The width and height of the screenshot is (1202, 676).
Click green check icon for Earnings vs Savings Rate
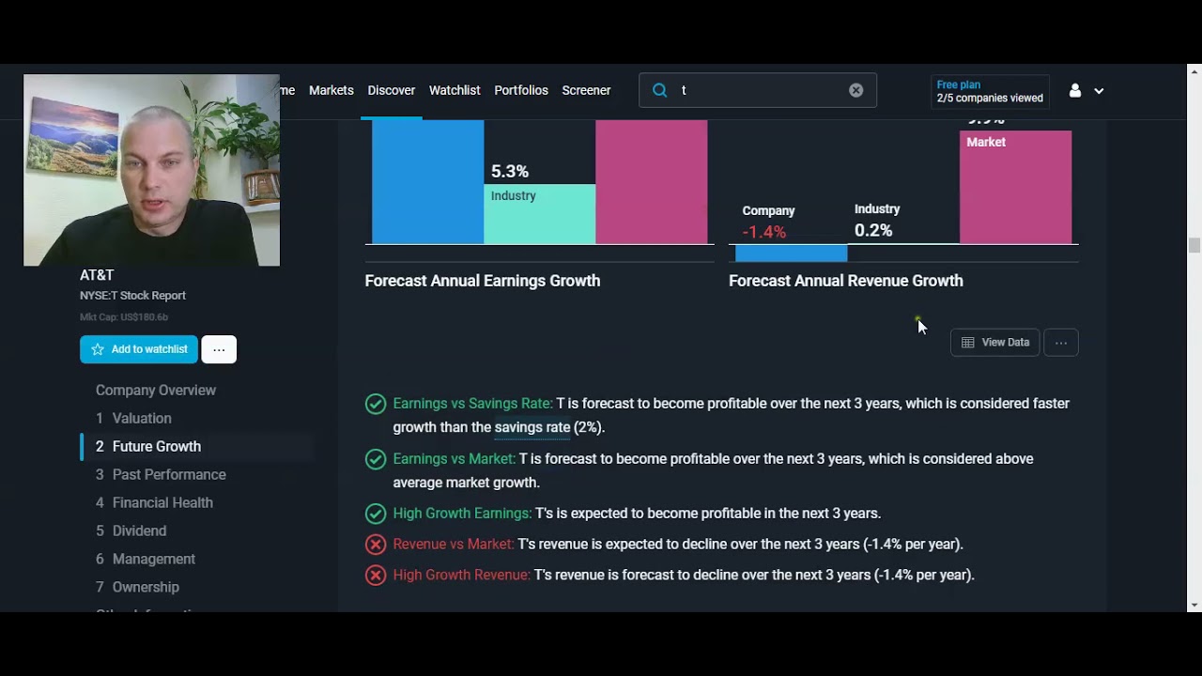coord(376,404)
